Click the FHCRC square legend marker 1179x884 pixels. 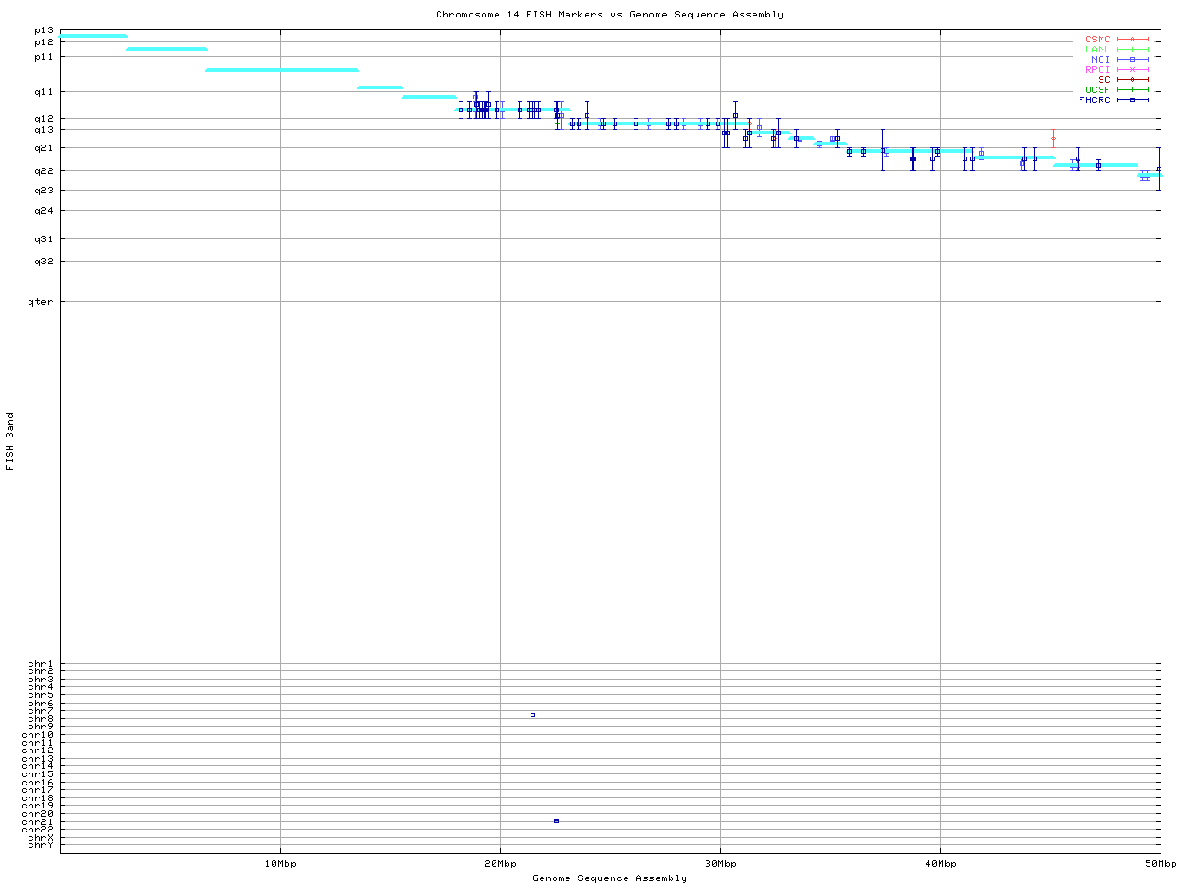coord(1132,100)
